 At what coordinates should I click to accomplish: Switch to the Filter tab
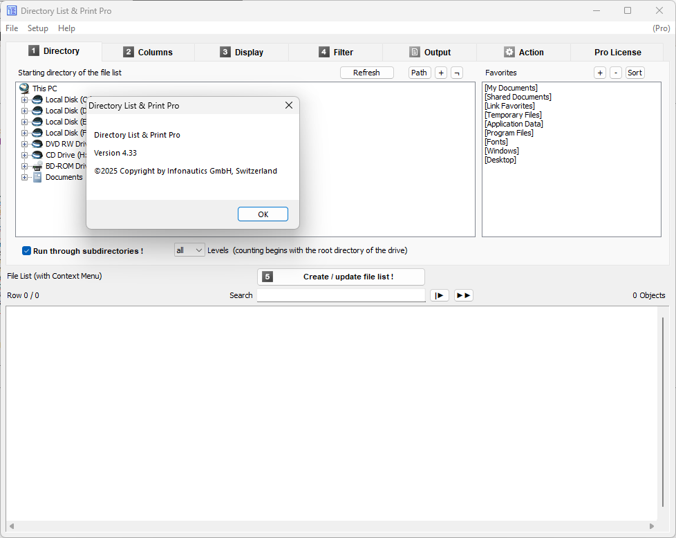pyautogui.click(x=335, y=52)
